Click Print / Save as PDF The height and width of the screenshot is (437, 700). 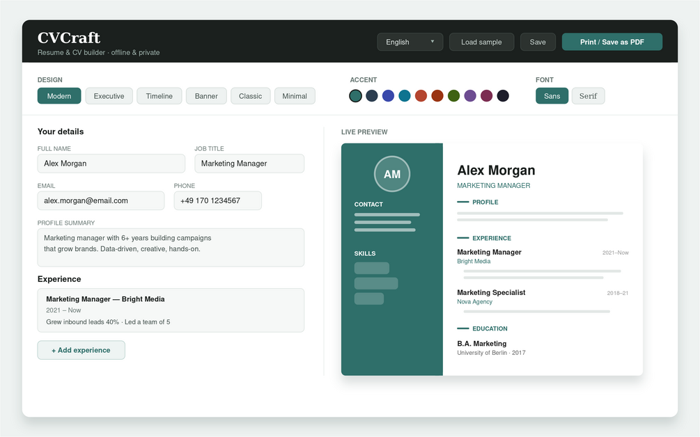click(x=612, y=42)
